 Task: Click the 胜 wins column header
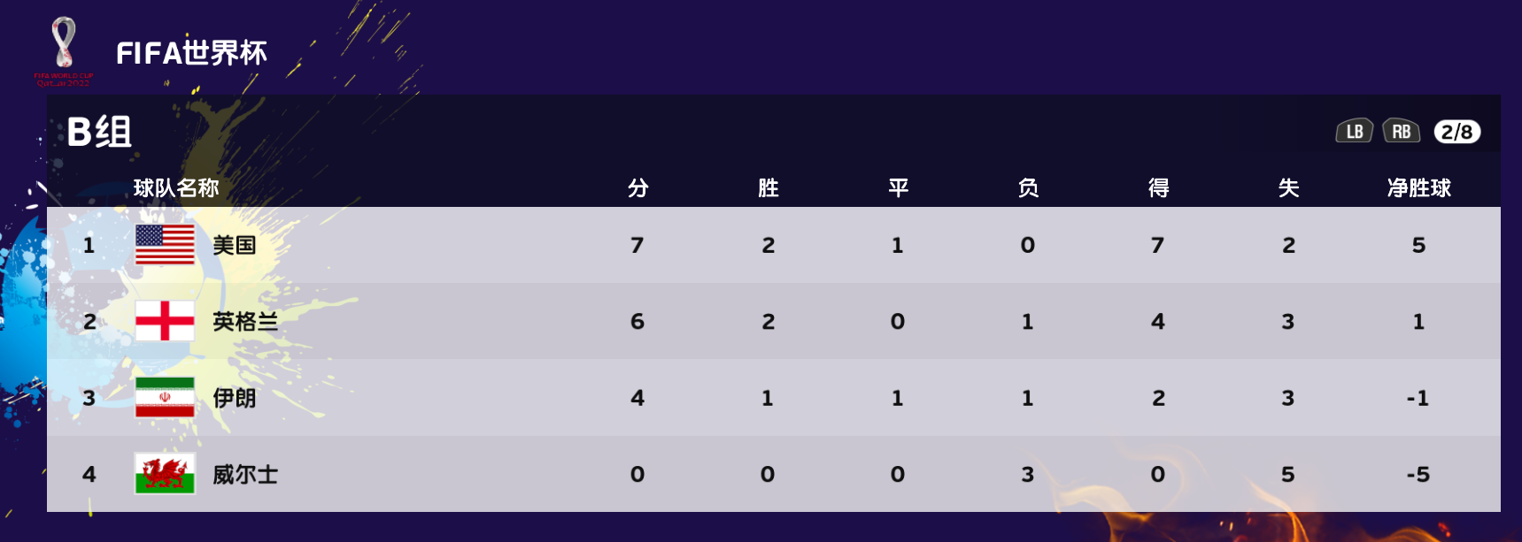tap(769, 187)
